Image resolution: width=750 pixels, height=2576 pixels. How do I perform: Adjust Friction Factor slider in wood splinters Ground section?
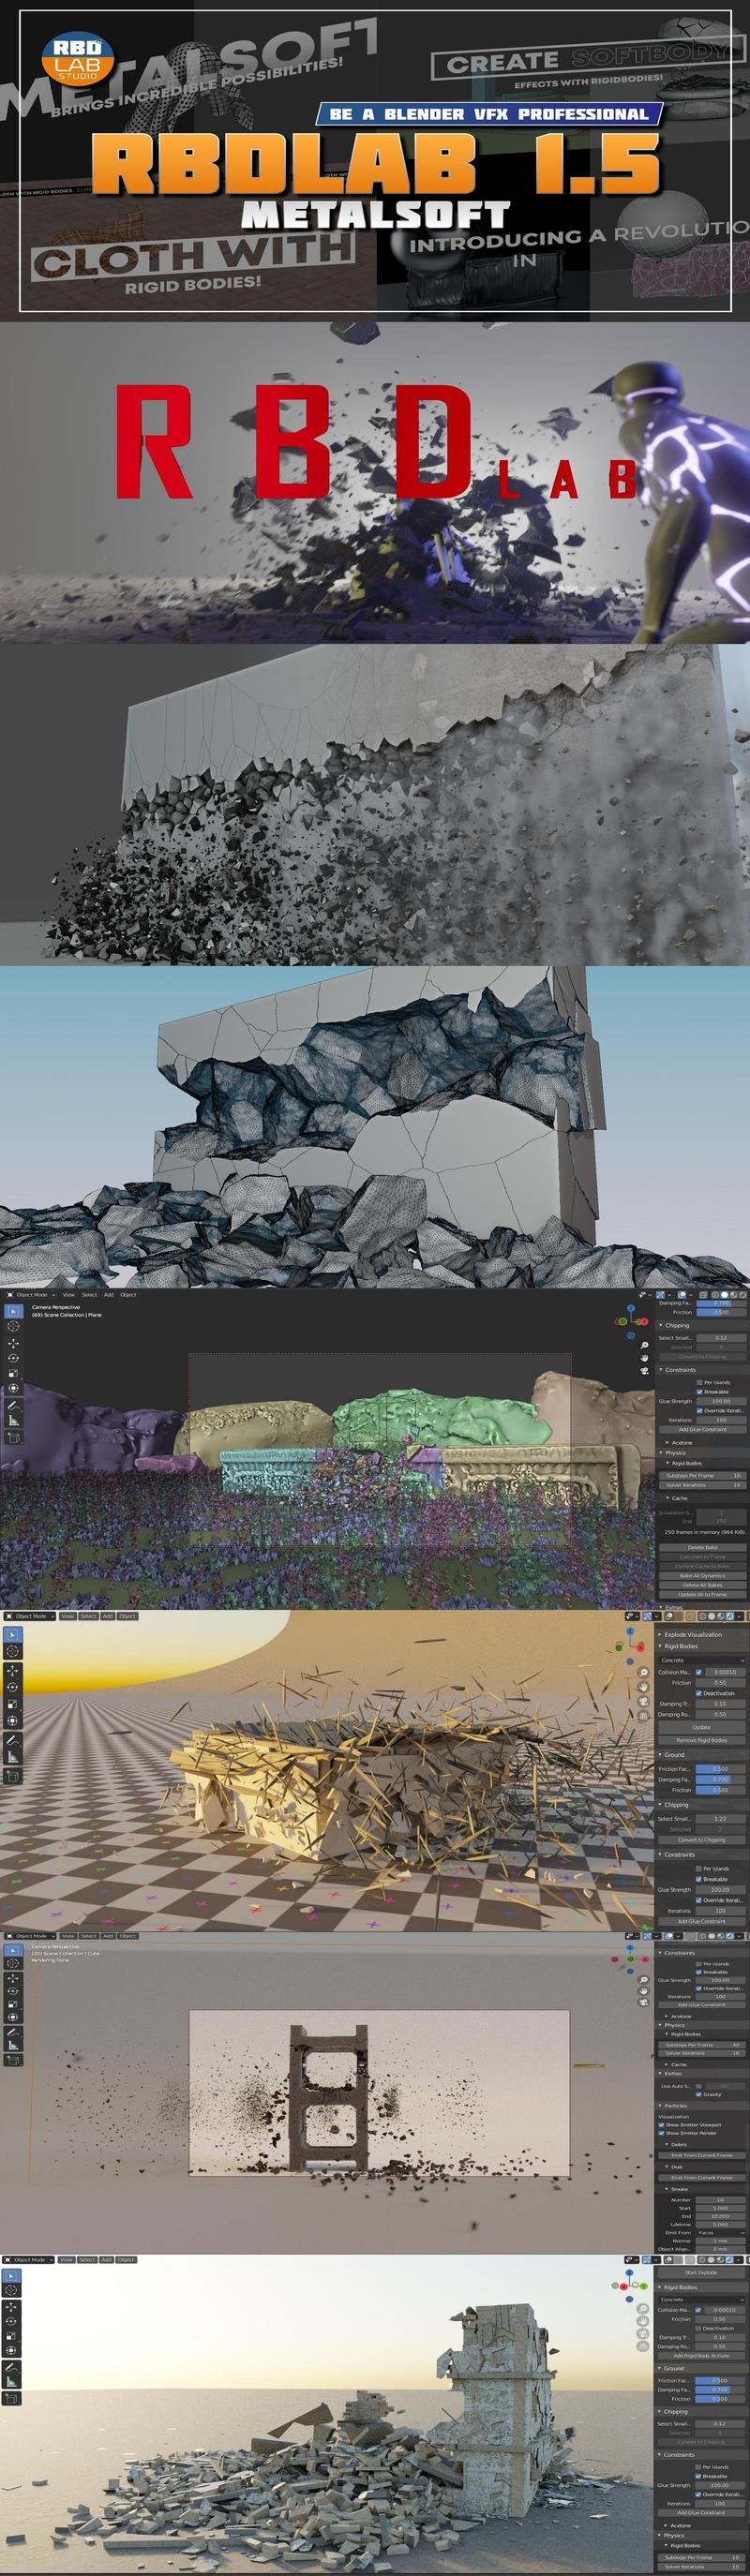720,1769
